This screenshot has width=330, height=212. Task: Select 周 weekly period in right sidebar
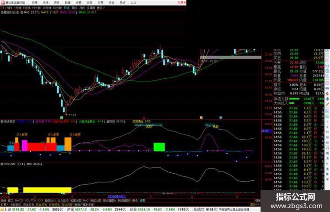(327, 154)
